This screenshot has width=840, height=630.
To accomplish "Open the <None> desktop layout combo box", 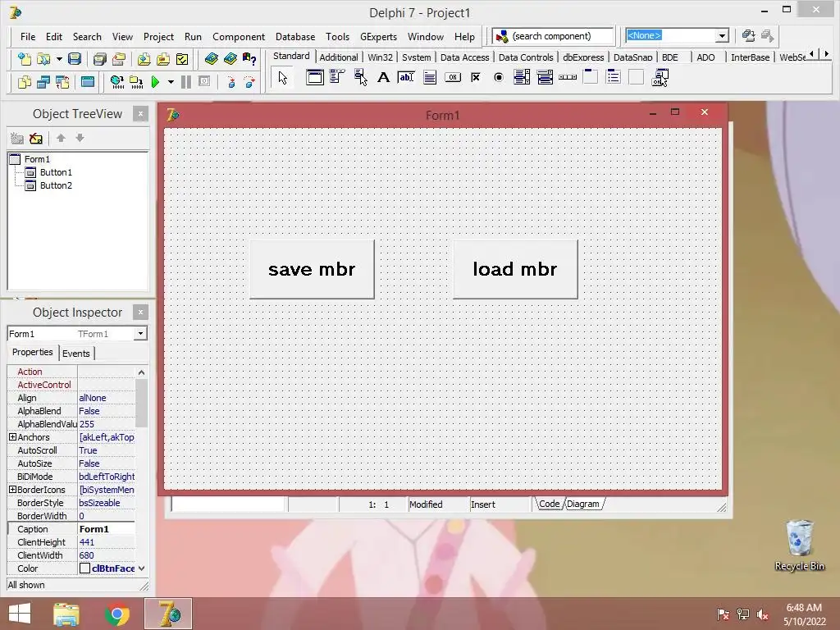I will 722,36.
